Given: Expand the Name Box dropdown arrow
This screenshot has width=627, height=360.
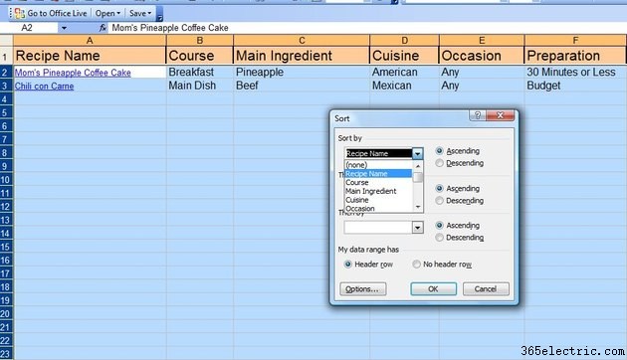Looking at the screenshot, I should [x=64, y=28].
